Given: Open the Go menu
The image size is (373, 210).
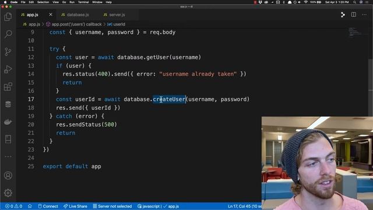Looking at the screenshot, I should [64, 2].
